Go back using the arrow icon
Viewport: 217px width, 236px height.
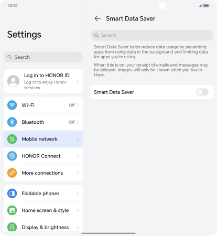[x=97, y=18]
